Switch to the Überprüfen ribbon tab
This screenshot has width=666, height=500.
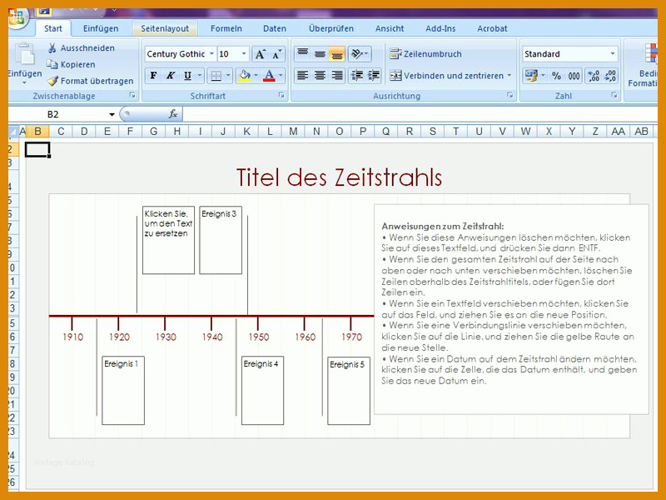[331, 28]
